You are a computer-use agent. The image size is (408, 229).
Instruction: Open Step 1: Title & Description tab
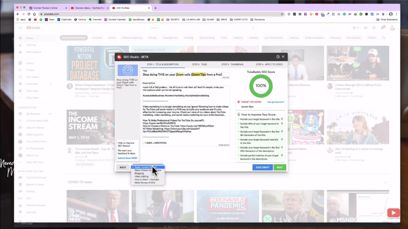tap(163, 64)
